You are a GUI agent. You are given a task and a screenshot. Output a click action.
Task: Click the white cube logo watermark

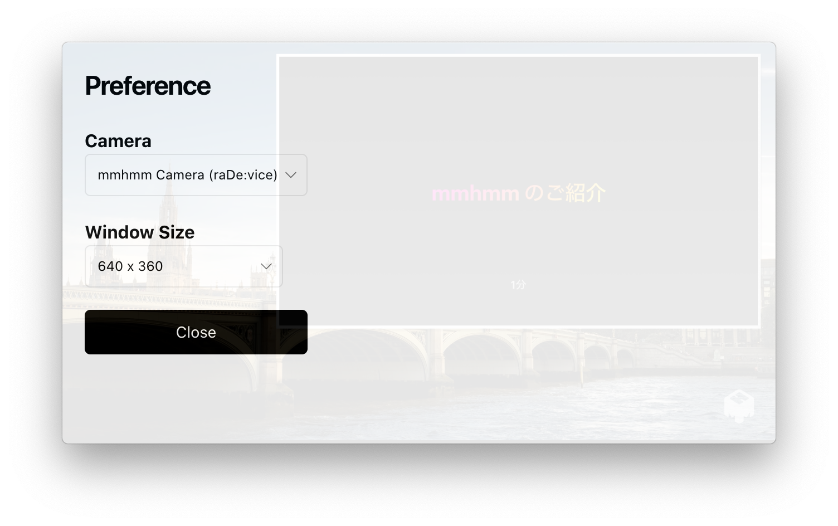(x=739, y=406)
